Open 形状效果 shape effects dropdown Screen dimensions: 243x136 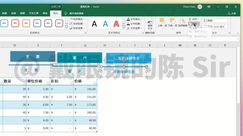[77, 28]
